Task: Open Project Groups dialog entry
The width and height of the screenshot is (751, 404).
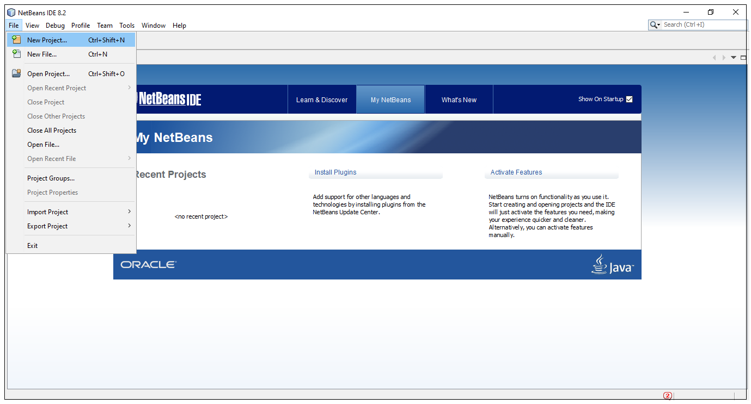Action: click(71, 178)
